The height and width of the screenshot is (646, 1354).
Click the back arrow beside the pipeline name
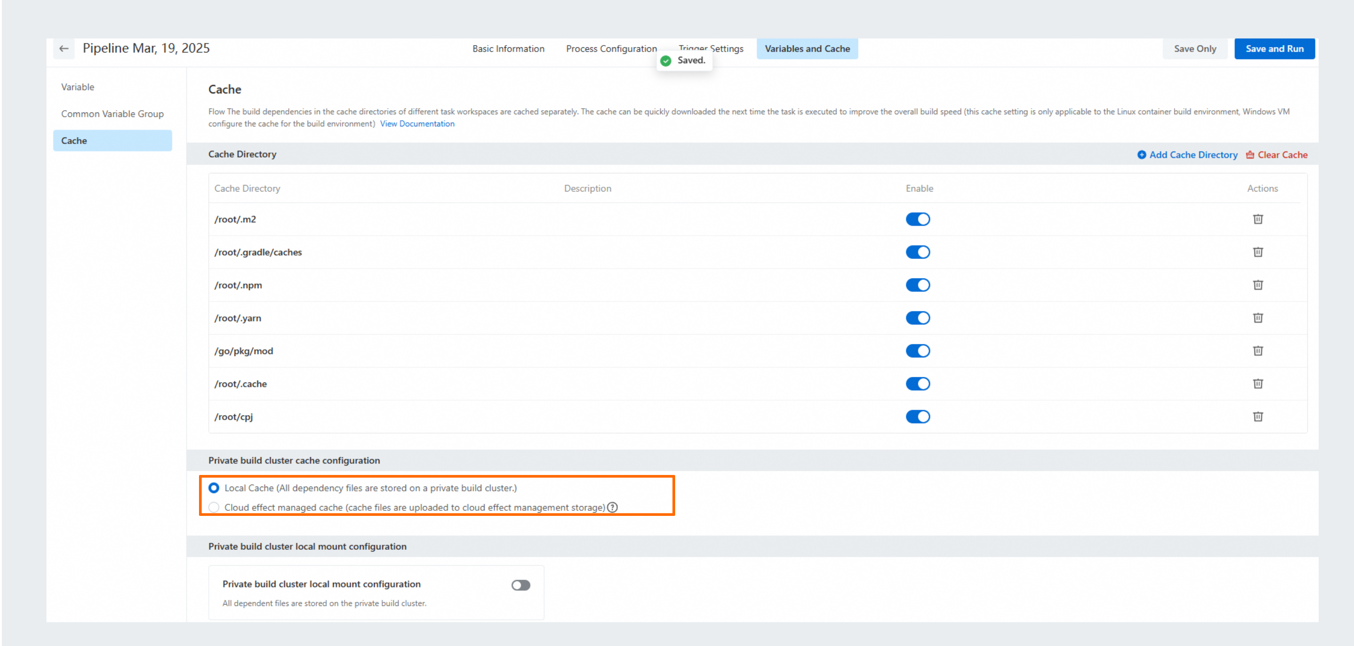pyautogui.click(x=64, y=49)
